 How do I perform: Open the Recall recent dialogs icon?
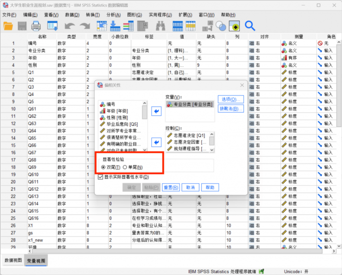click(x=53, y=26)
